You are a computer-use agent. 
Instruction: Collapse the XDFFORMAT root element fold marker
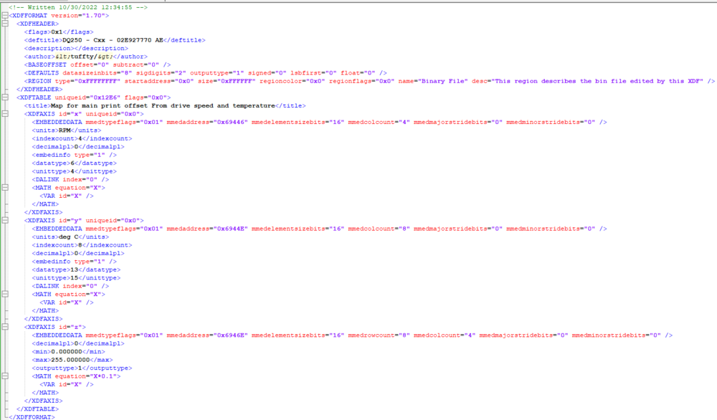coord(4,15)
